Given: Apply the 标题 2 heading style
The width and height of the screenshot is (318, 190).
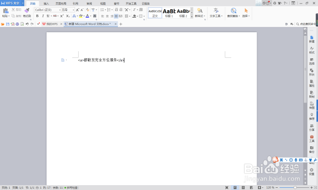Looking at the screenshot, I should point(183,13).
